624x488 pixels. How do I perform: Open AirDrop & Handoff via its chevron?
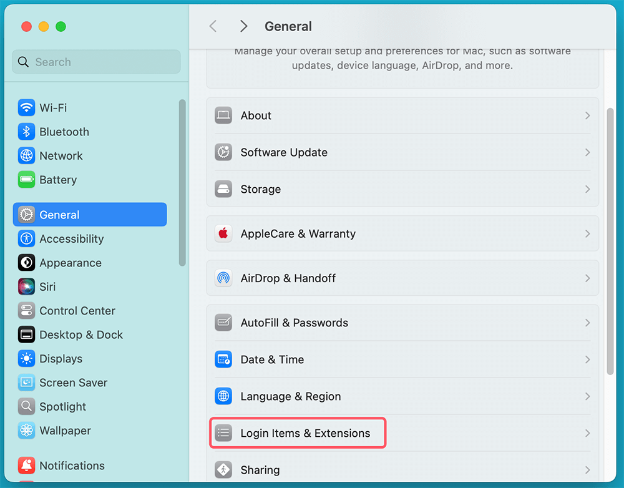pyautogui.click(x=587, y=278)
